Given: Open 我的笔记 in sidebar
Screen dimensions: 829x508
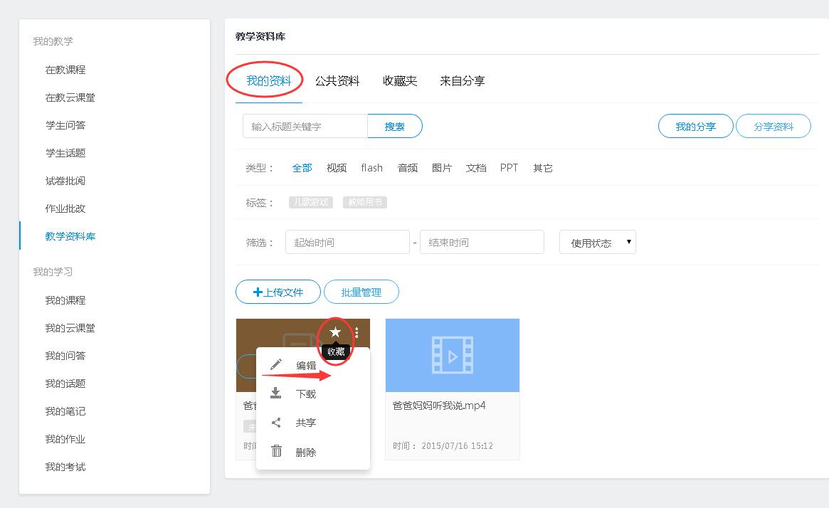Looking at the screenshot, I should [x=65, y=411].
